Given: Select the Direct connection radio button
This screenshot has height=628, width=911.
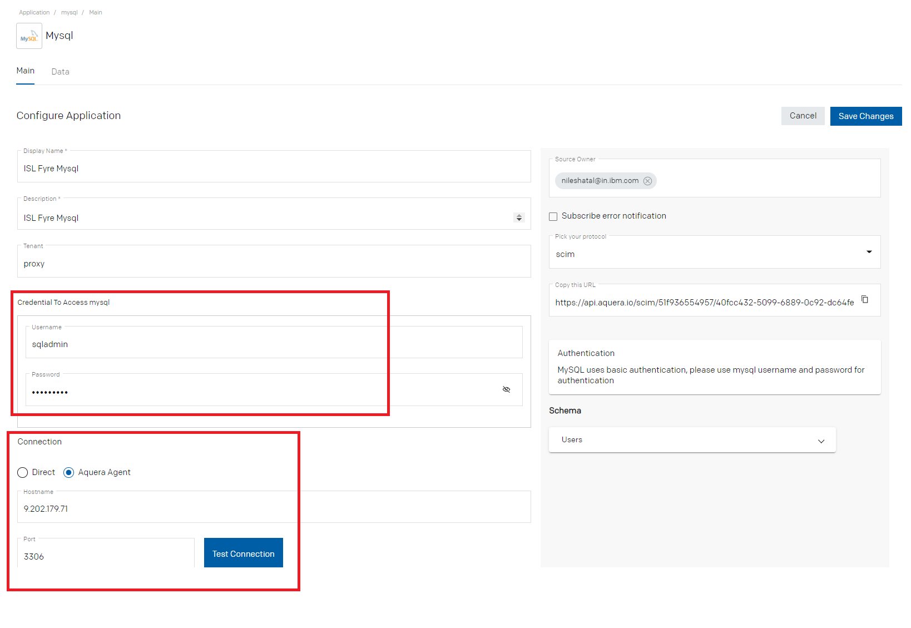Looking at the screenshot, I should tap(22, 472).
